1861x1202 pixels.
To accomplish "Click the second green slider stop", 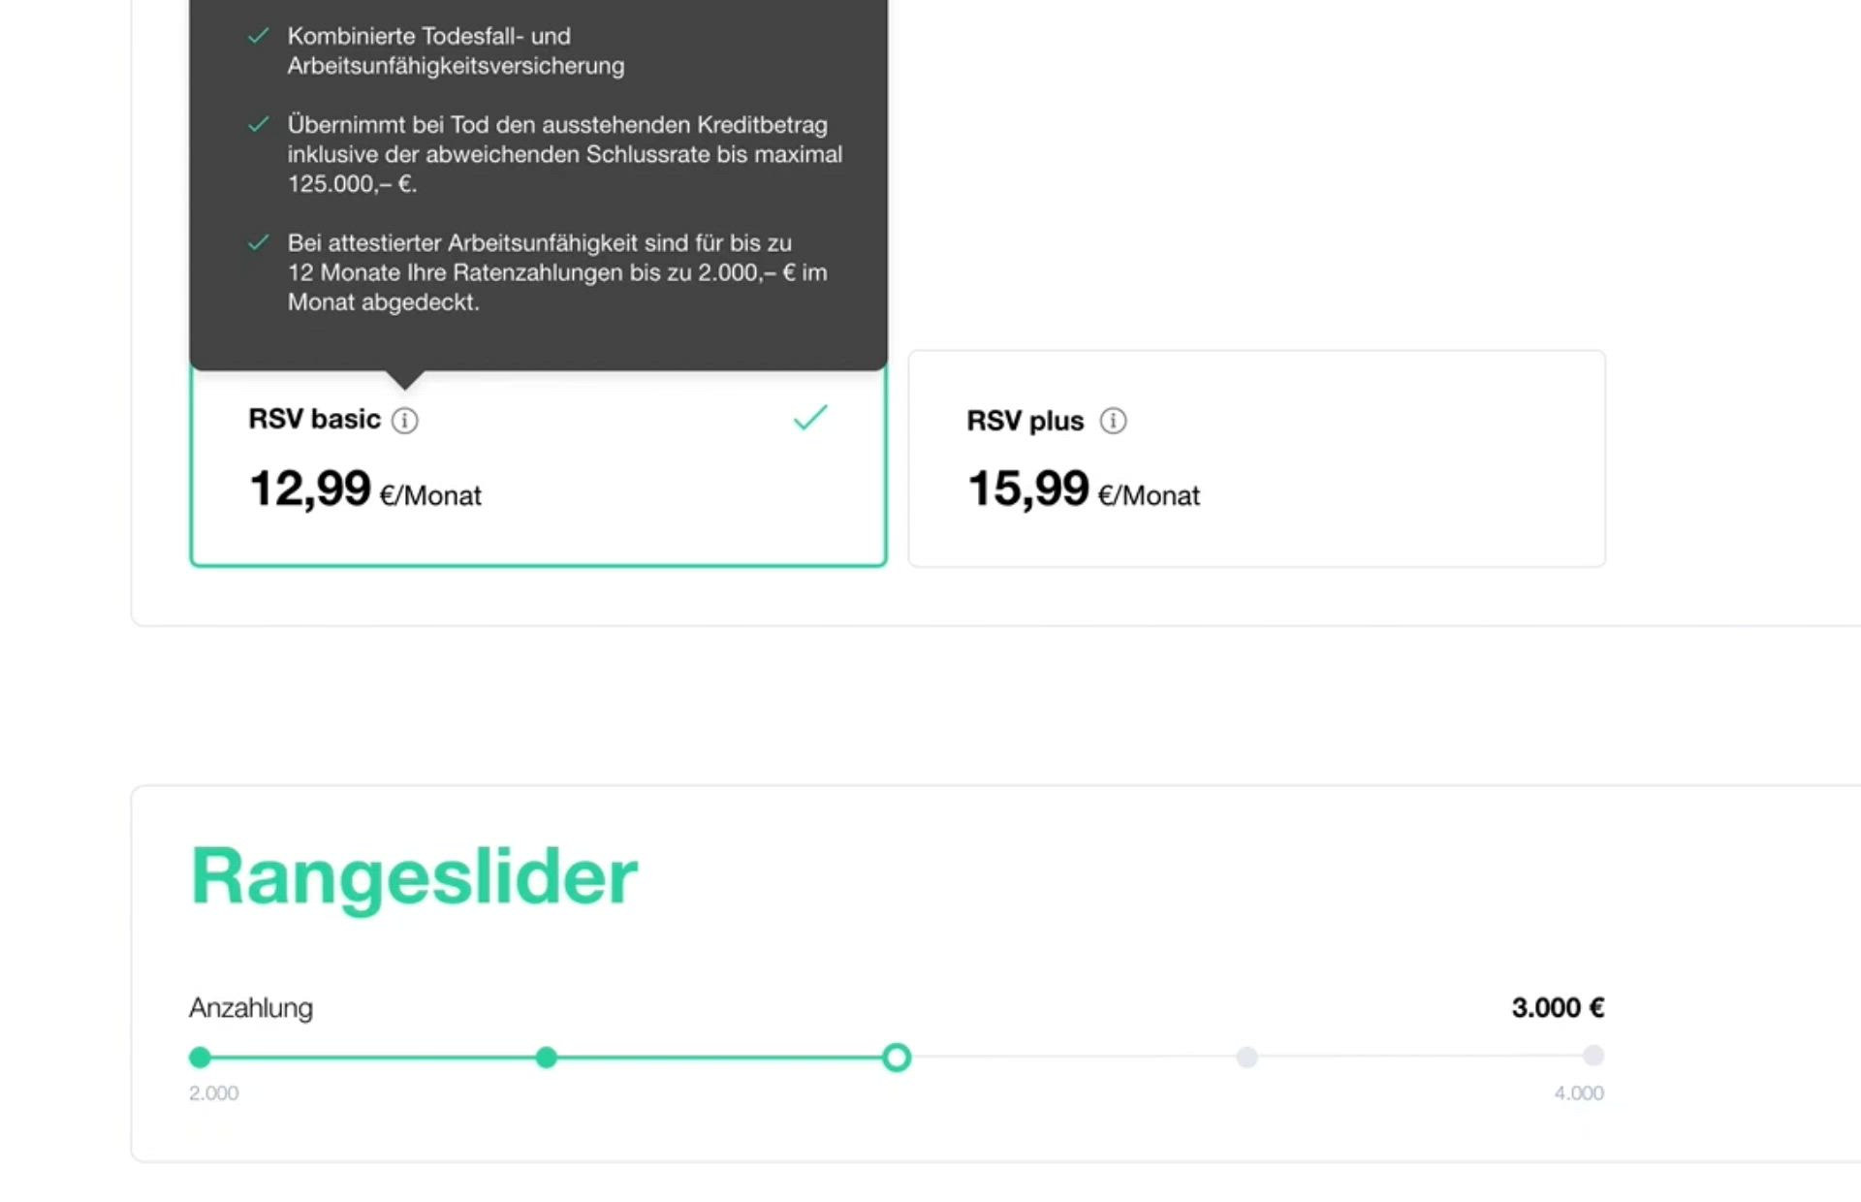I will click(x=547, y=1058).
